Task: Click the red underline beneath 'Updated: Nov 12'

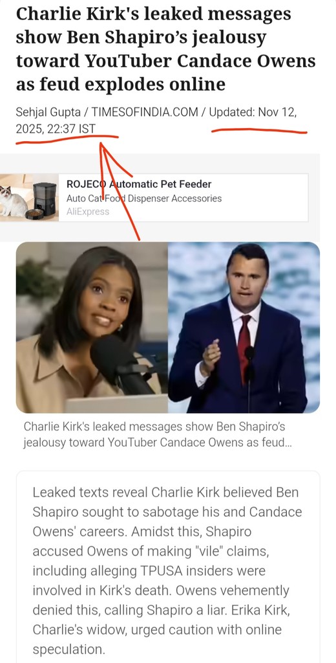Action: 259,131
